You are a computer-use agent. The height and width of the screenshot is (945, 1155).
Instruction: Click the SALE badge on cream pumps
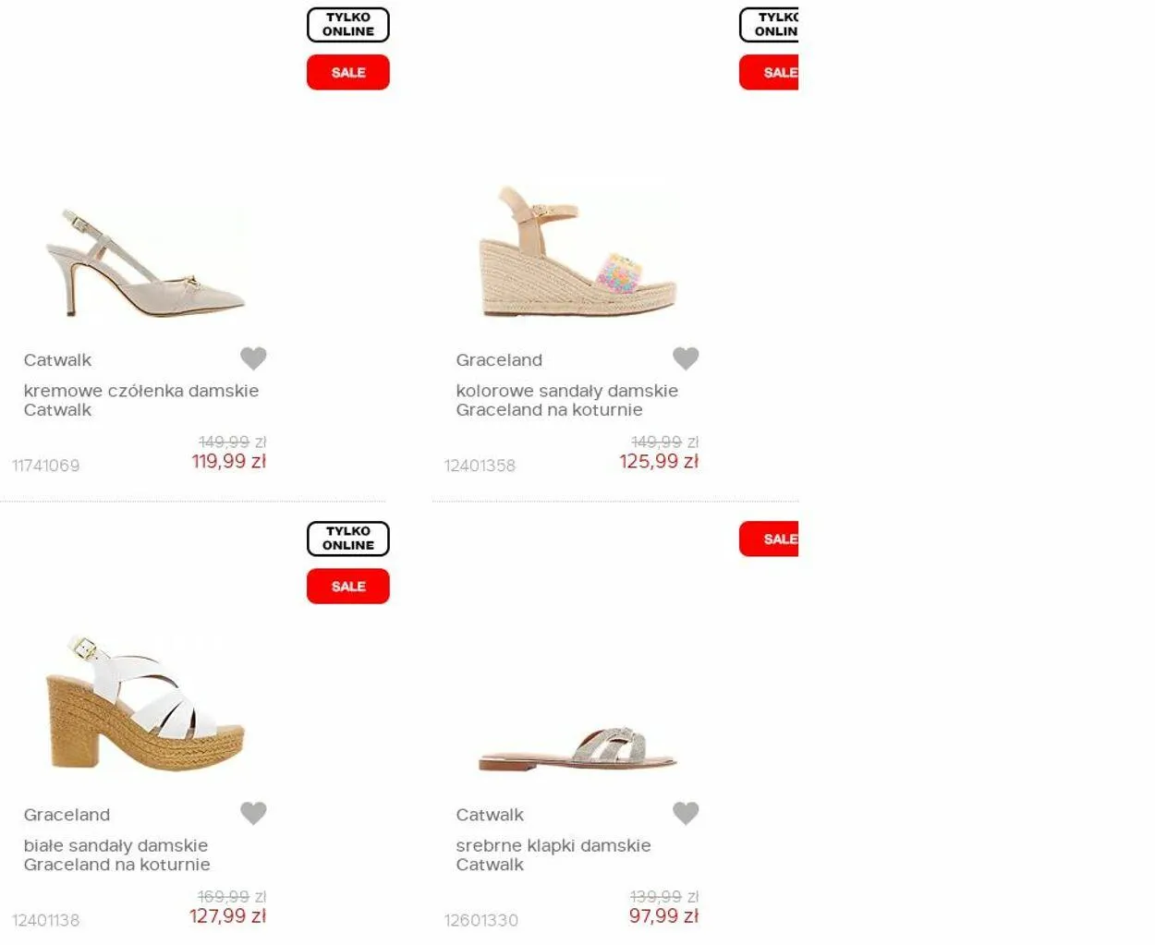(348, 72)
